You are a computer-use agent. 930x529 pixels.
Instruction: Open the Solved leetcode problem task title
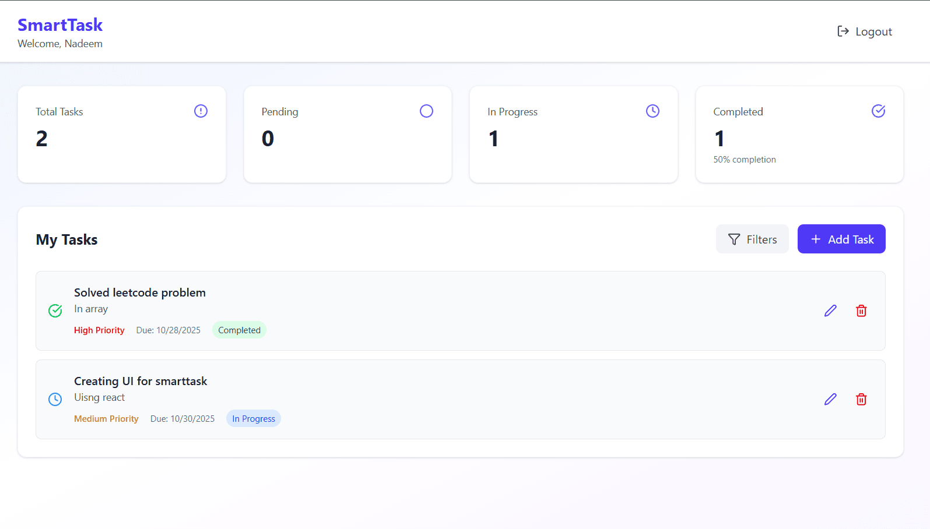coord(140,292)
